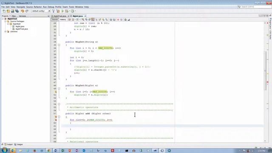Click the Source view button
This screenshot has width=272, height=153.
(55, 20)
